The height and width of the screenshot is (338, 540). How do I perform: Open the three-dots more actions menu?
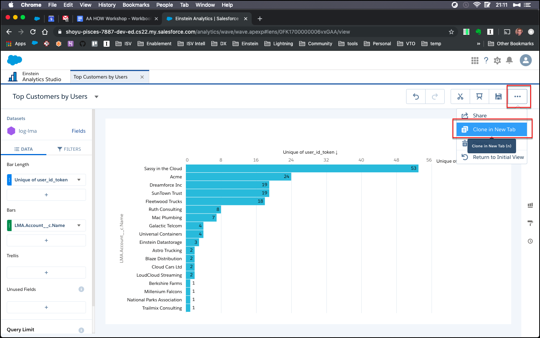(x=518, y=96)
